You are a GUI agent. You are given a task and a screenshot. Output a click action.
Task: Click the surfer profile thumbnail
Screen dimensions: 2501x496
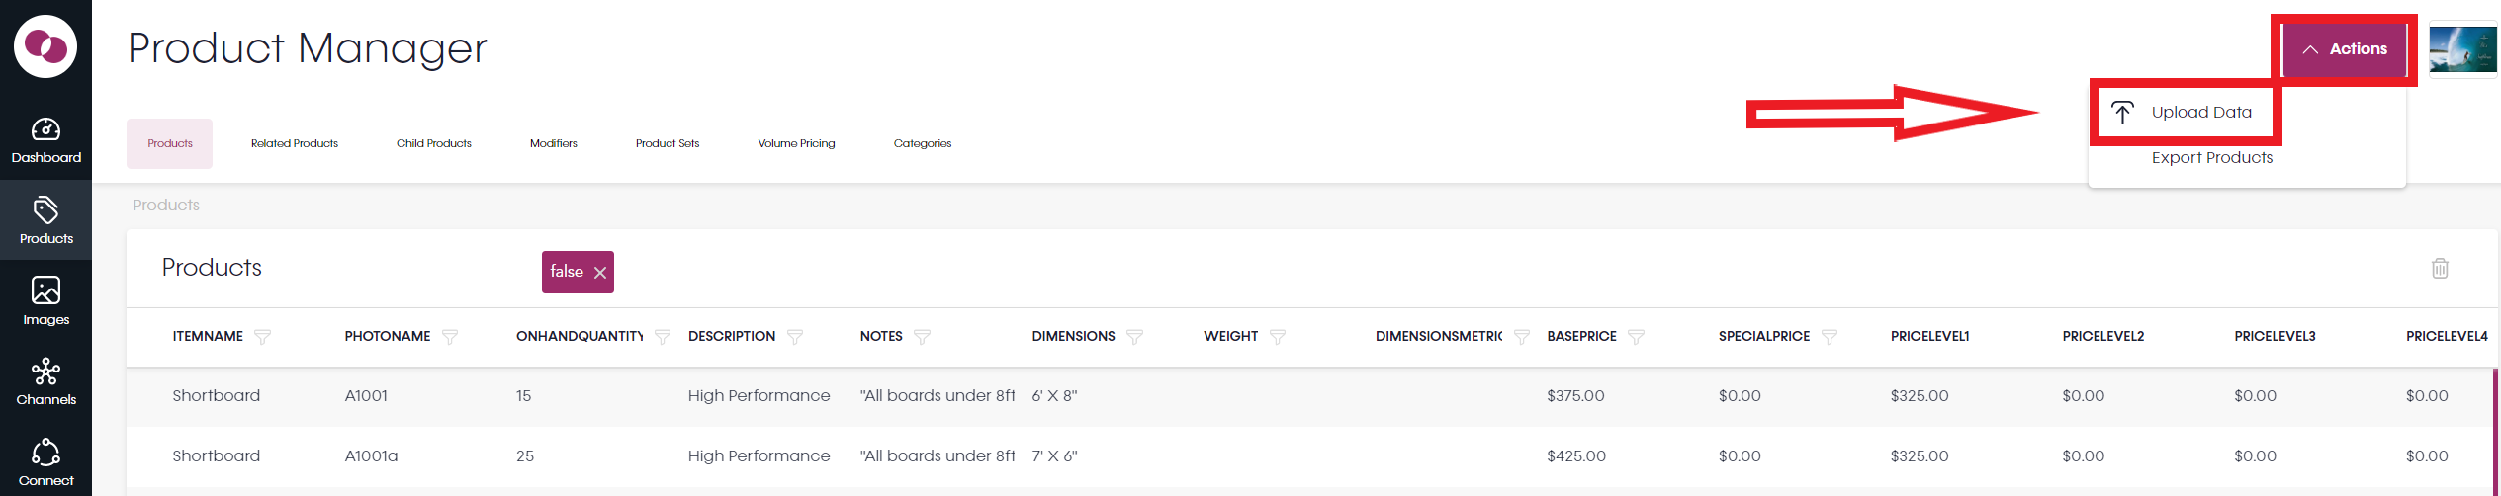click(x=2462, y=49)
